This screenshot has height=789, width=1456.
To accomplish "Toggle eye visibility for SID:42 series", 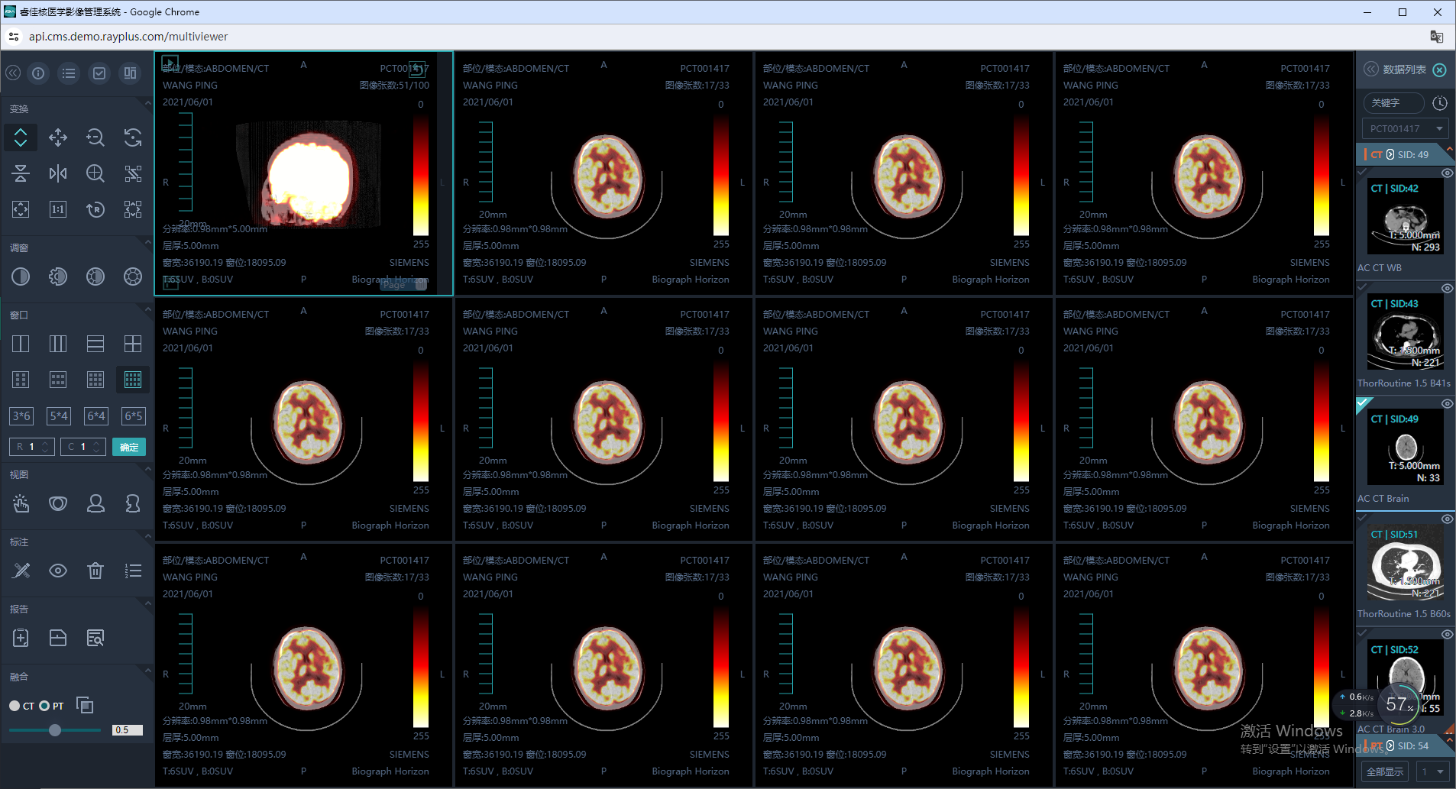I will 1447,173.
